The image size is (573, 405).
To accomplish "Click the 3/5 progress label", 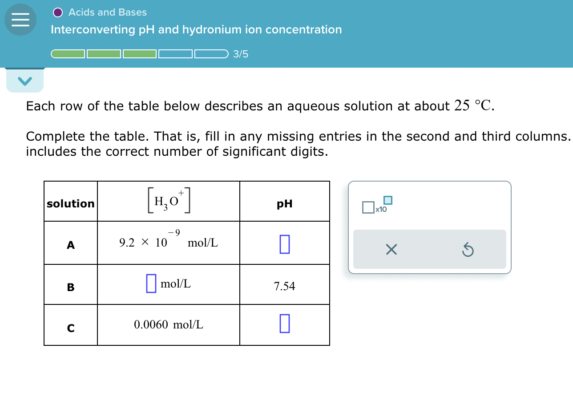I will tap(240, 54).
